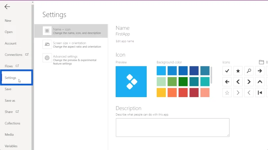Pick the crimson background color
This screenshot has height=150, width=268.
194,93
